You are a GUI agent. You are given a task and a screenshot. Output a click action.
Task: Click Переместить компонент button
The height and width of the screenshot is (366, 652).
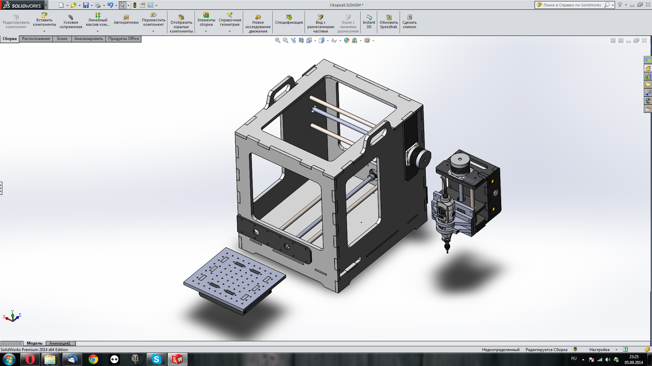[x=153, y=20]
